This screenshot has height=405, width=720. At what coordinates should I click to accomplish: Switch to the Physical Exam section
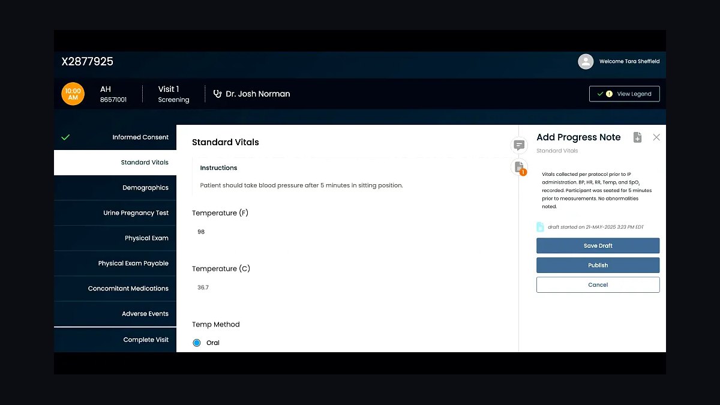(115, 238)
